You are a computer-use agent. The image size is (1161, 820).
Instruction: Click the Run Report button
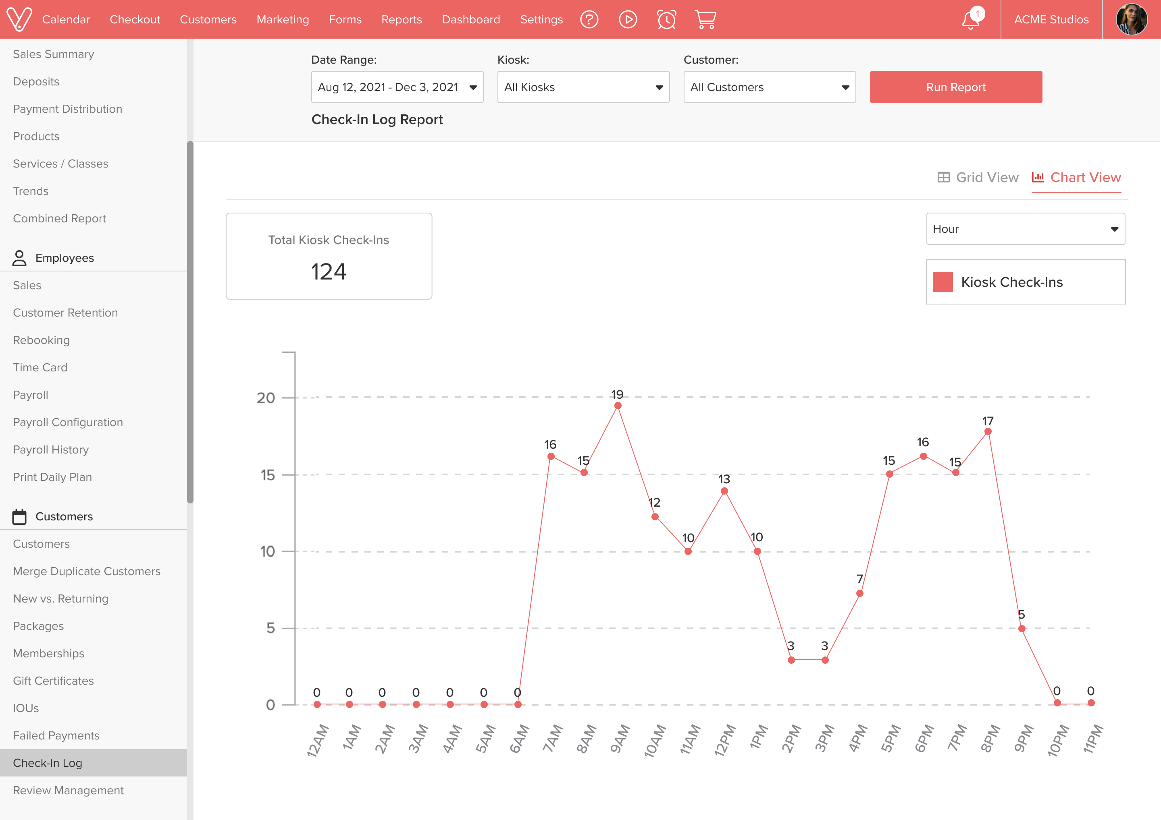[x=955, y=87]
